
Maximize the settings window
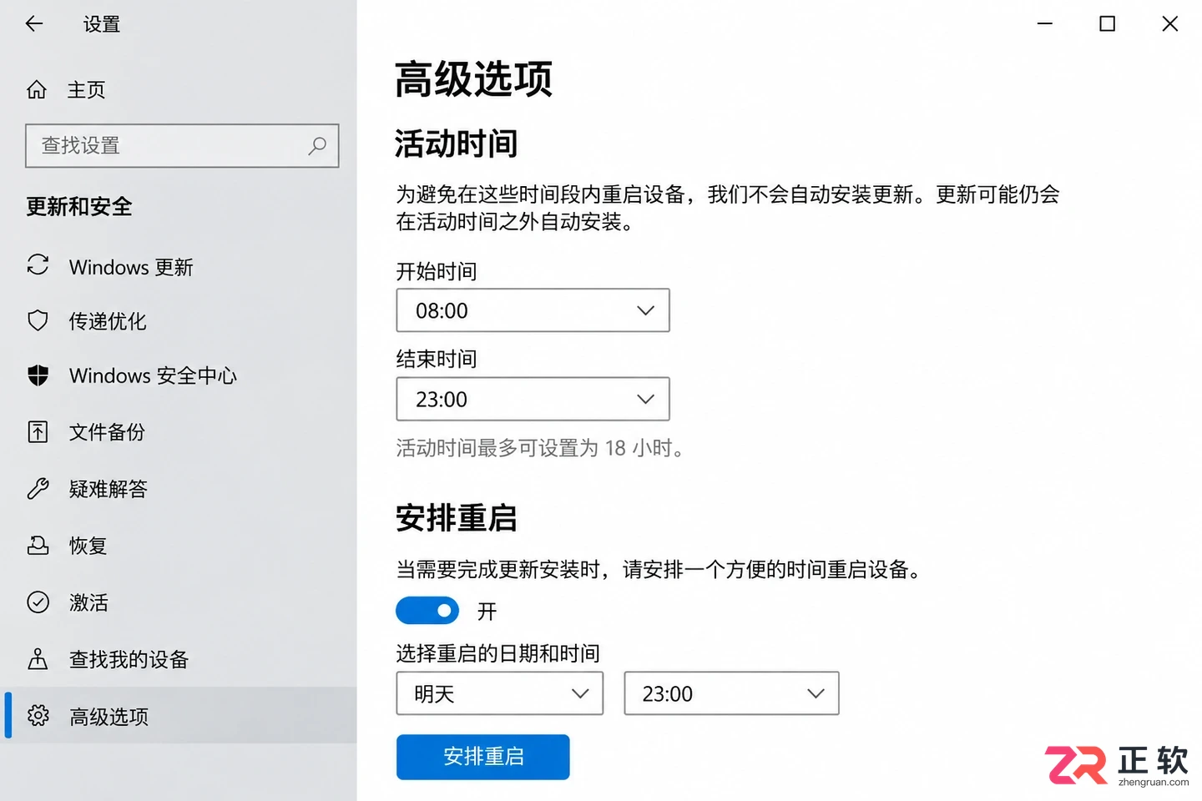(x=1107, y=23)
